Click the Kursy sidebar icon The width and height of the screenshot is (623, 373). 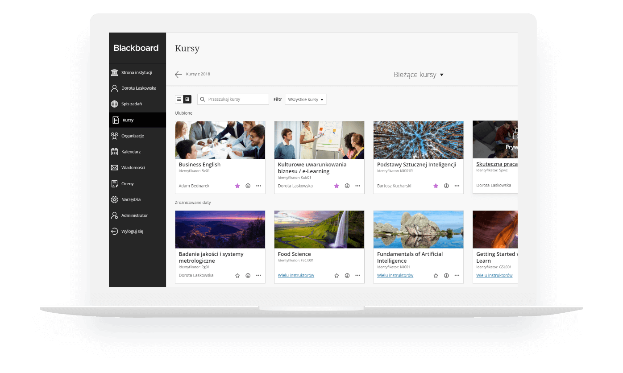[116, 120]
